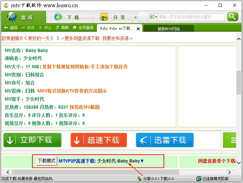Open MTVP2P高速下载 少女时代-Baby Baby dropdown
Viewport: 243px width, 183px height.
point(101,161)
